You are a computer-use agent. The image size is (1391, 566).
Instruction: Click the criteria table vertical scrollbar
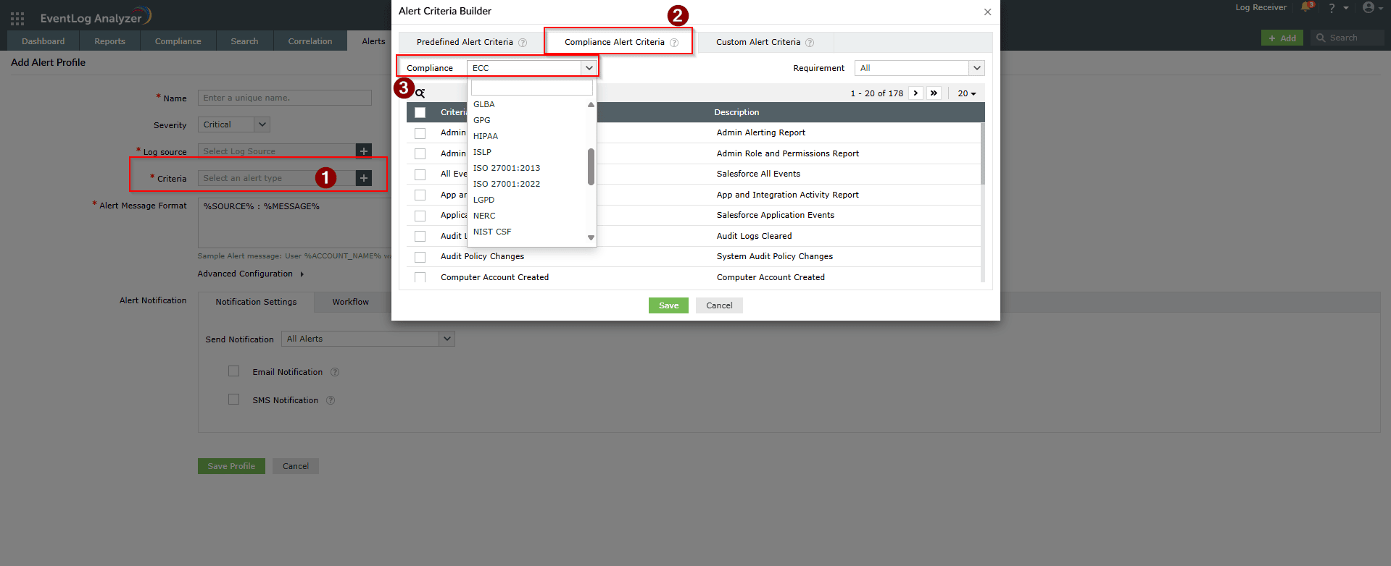[x=982, y=153]
